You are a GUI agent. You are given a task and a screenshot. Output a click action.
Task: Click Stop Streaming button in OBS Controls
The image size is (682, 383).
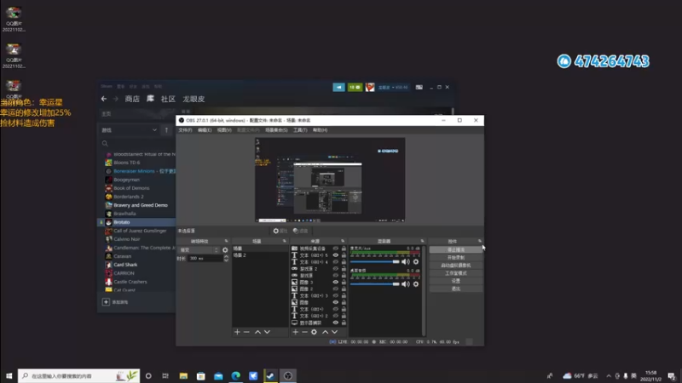456,249
